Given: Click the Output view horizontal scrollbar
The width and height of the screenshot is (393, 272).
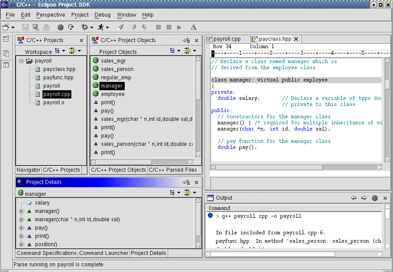Looking at the screenshot, I should tap(294, 254).
